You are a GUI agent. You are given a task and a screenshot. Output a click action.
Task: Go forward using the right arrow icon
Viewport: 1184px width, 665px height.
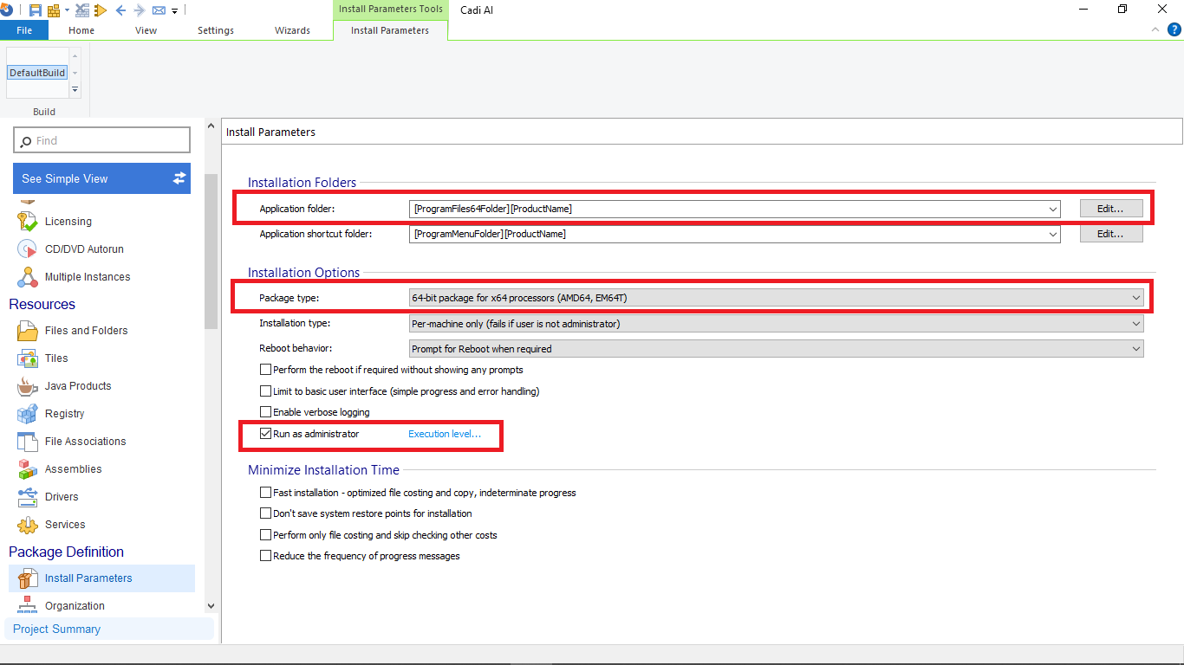[139, 10]
